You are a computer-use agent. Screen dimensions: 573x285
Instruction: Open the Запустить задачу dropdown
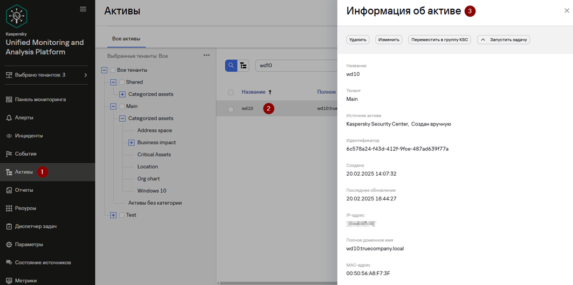coord(503,39)
